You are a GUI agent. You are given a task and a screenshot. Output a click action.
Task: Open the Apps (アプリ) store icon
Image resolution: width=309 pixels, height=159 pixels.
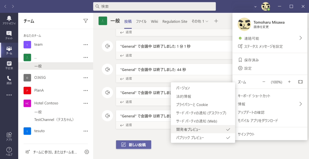(x=9, y=137)
